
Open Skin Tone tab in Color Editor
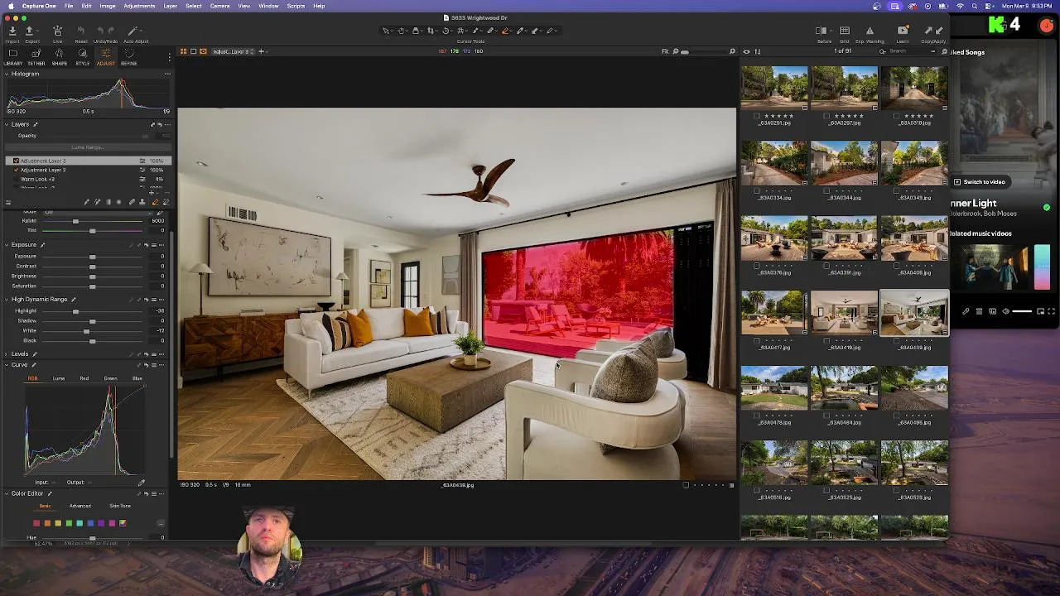[x=120, y=506]
